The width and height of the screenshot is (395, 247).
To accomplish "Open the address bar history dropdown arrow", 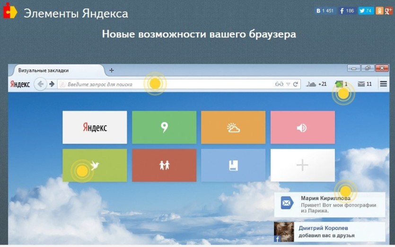I will [288, 84].
